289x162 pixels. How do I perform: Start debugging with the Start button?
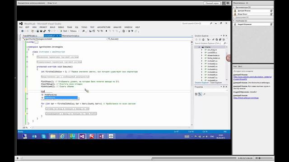tap(64, 31)
